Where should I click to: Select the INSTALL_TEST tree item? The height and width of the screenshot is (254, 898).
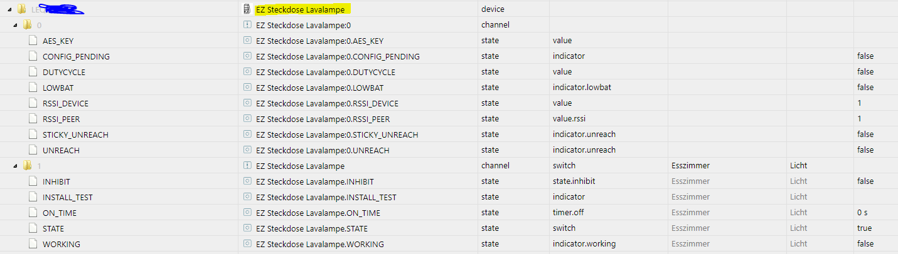[67, 197]
